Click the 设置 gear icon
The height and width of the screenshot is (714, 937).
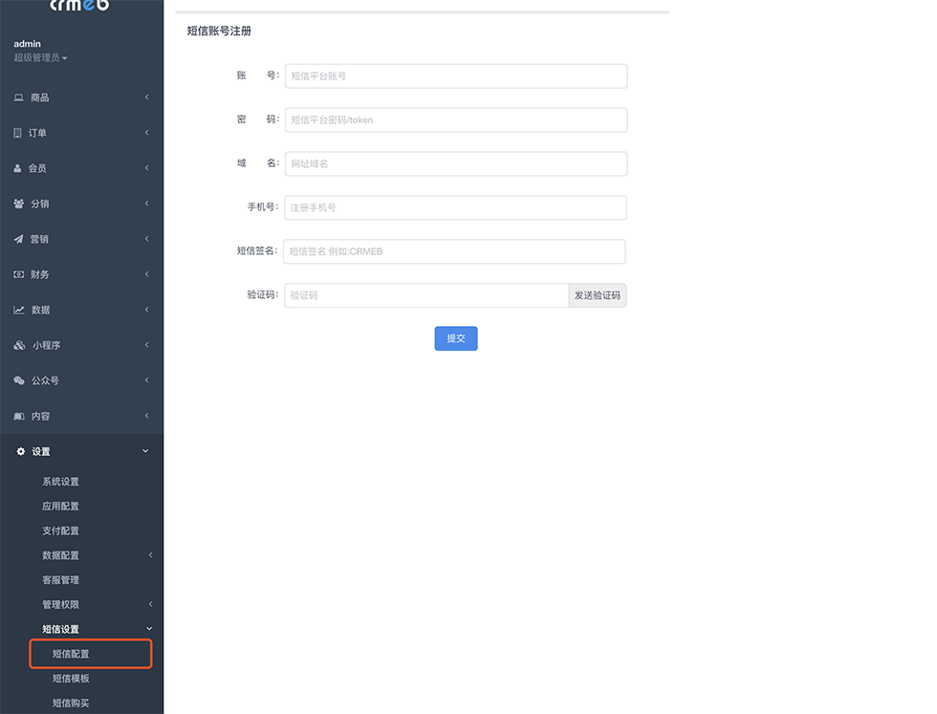(21, 451)
